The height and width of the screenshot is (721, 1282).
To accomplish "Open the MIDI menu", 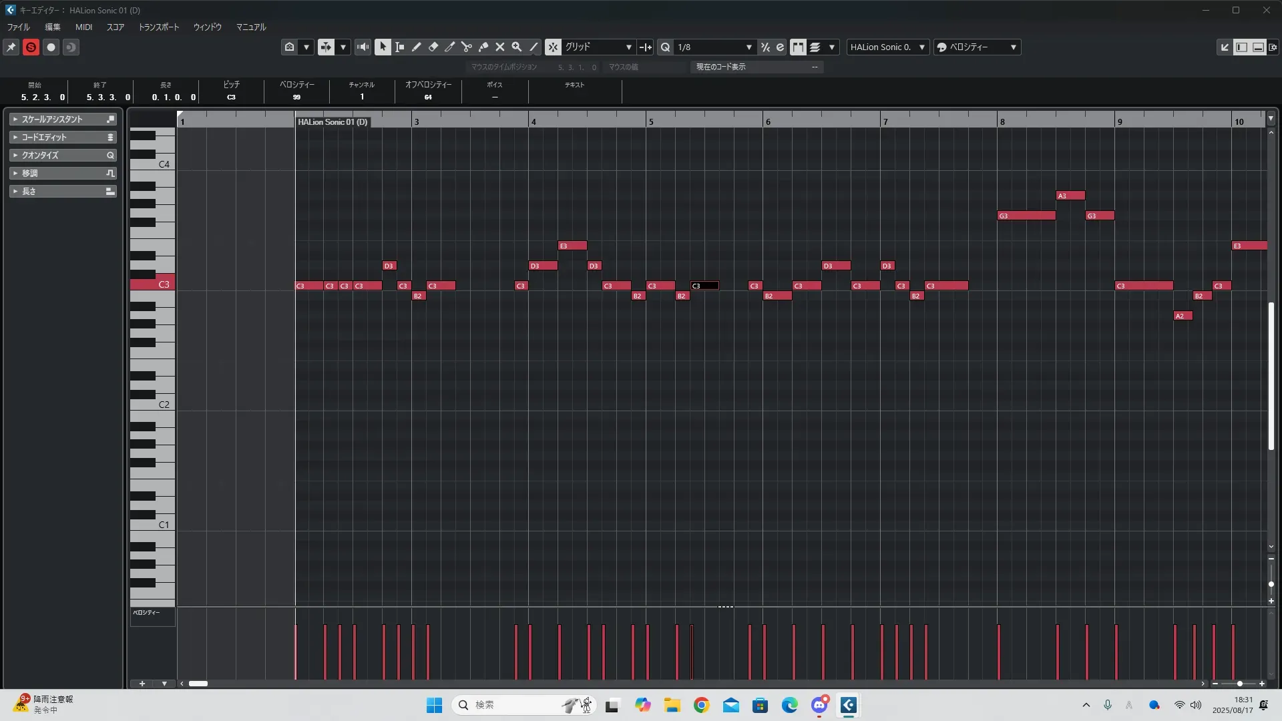I will pos(83,27).
